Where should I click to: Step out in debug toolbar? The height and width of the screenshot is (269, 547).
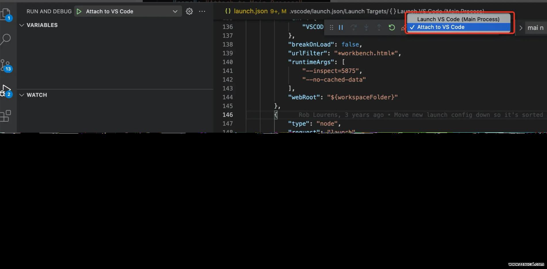pos(379,28)
